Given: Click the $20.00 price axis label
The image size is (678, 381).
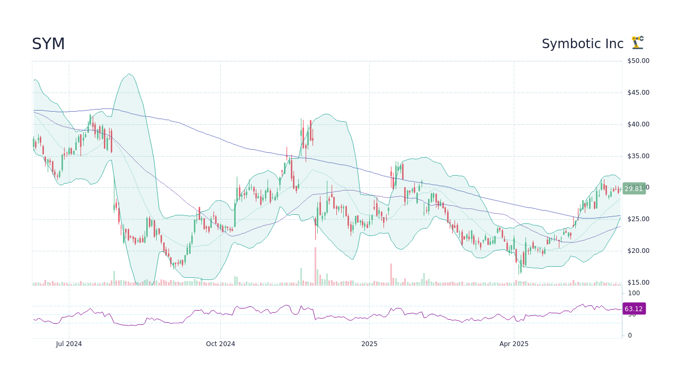Looking at the screenshot, I should [x=638, y=251].
